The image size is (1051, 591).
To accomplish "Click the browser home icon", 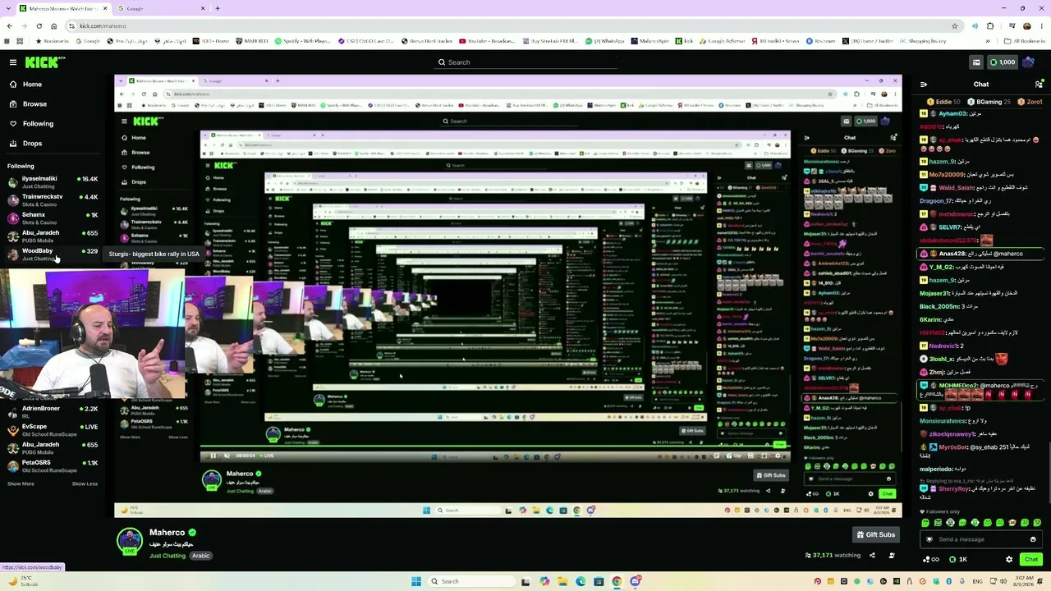I will (x=54, y=26).
